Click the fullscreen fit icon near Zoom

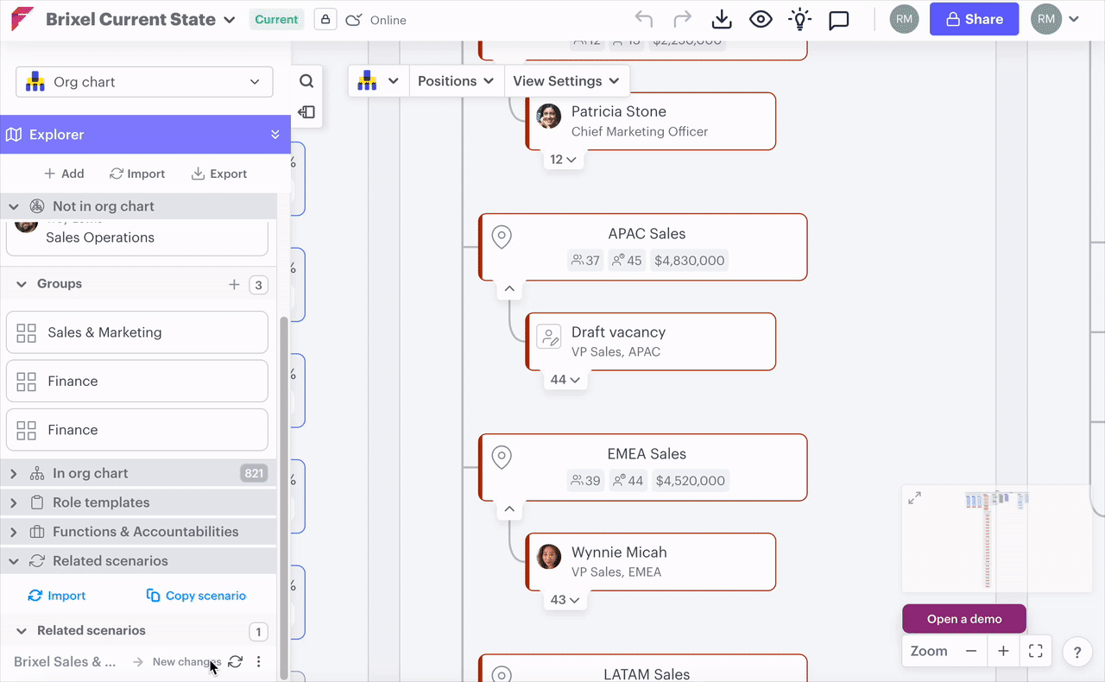point(1036,651)
